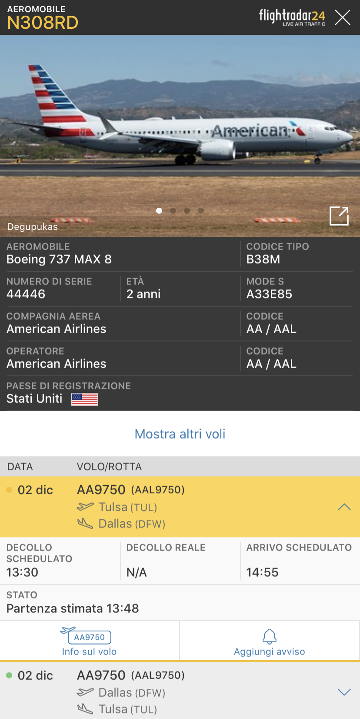Tap the American Airlines aircraft photo

coord(180,131)
